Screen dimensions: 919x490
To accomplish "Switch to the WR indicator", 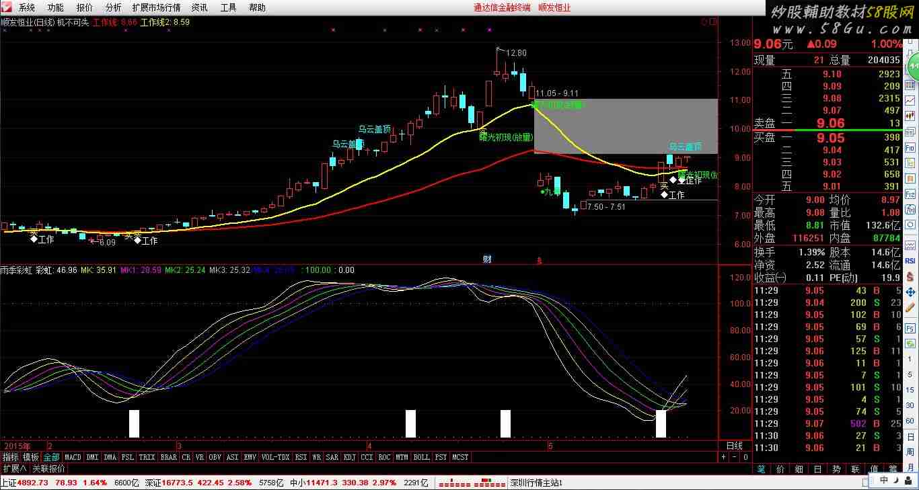I will click(x=317, y=457).
